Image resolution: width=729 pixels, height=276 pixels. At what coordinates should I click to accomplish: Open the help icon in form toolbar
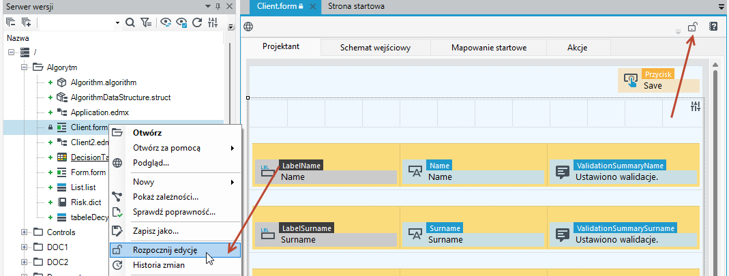click(713, 27)
